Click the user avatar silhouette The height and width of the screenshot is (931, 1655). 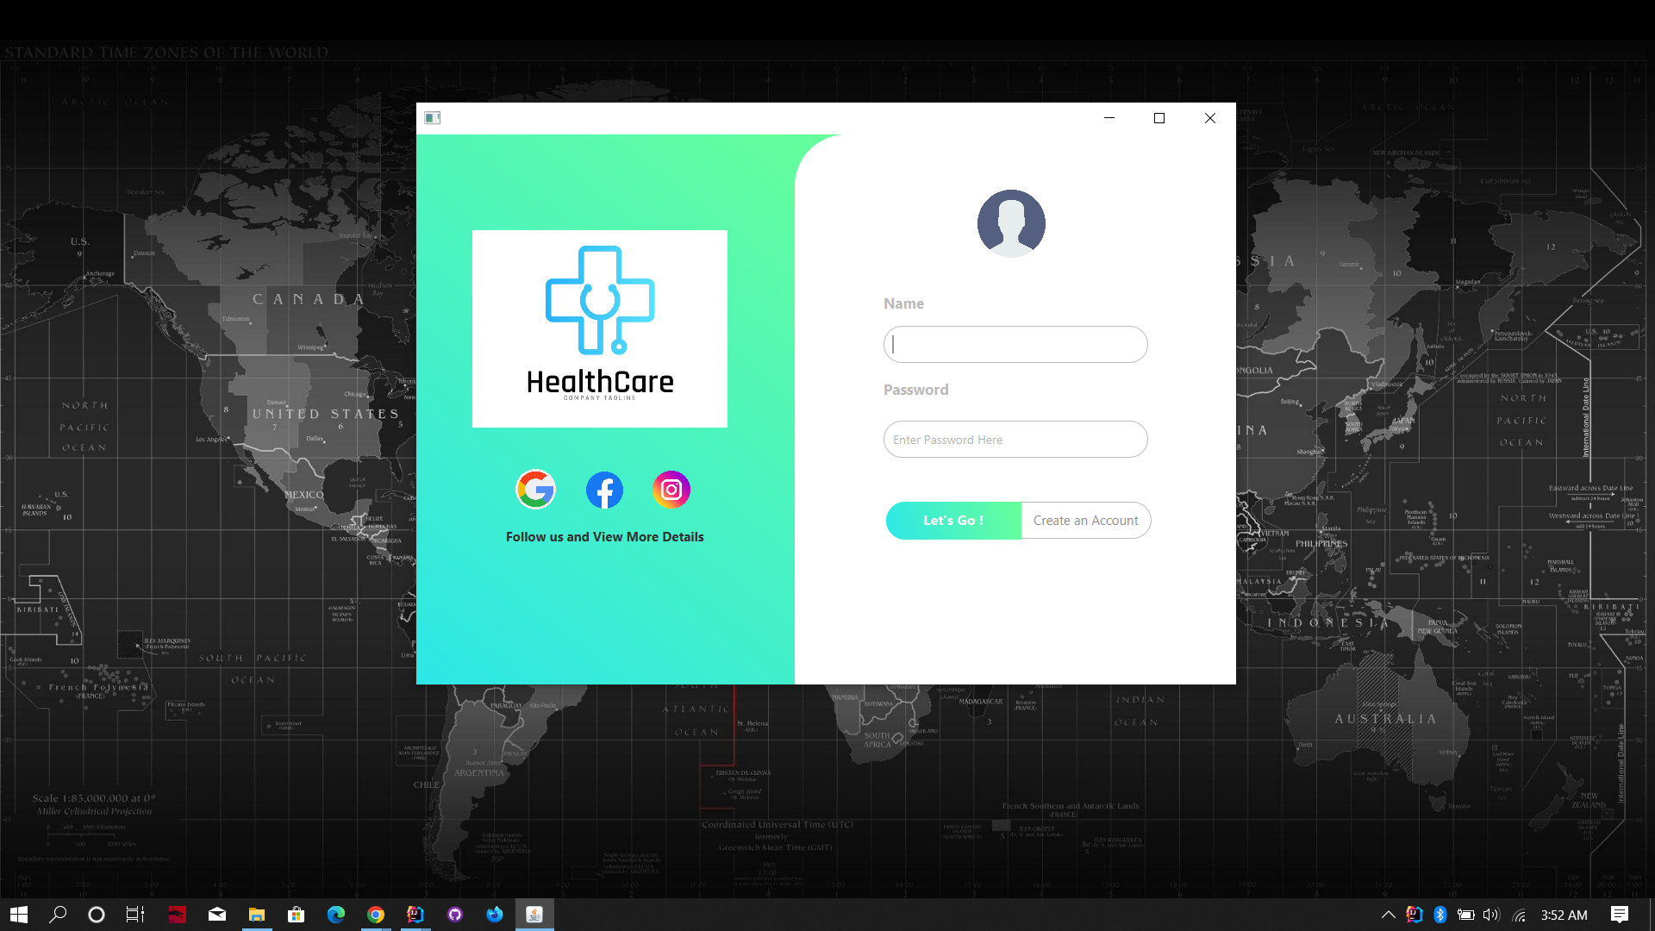coord(1010,223)
